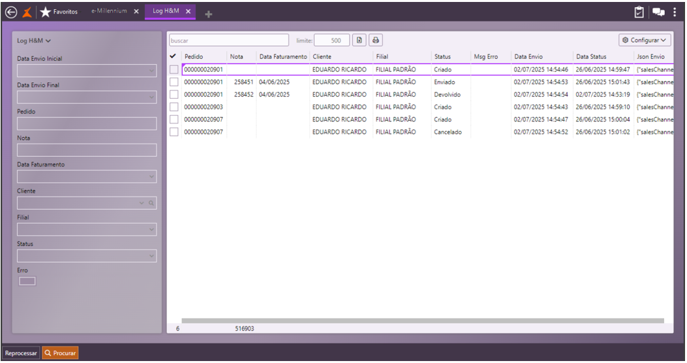
Task: Open the chat messages icon
Action: (x=658, y=12)
